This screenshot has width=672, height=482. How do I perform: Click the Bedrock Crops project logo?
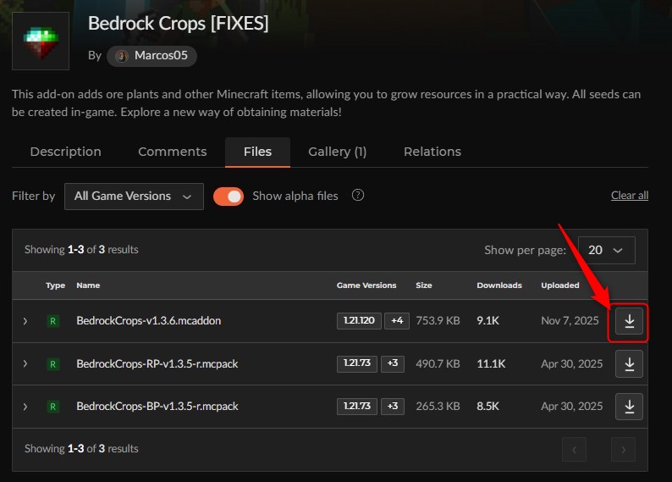[x=41, y=42]
